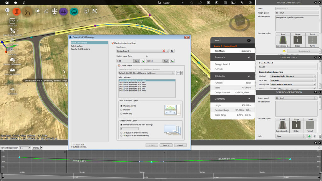The height and width of the screenshot is (181, 322).
Task: Click the Roads breadcrumb link
Action: [217, 46]
